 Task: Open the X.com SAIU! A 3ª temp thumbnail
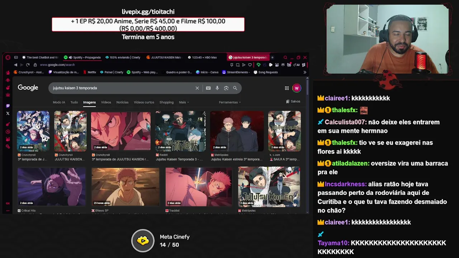(284, 131)
